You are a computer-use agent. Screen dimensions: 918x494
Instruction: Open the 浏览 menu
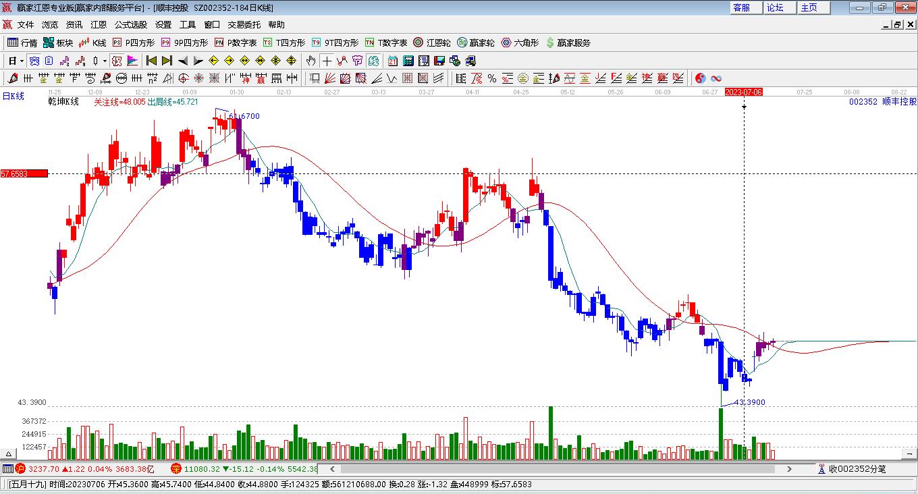[x=50, y=25]
